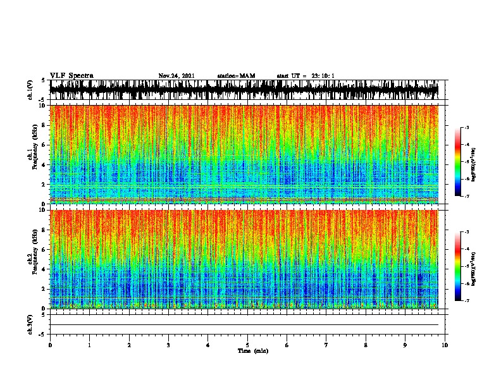Image resolution: width=501 pixels, height=387 pixels.
Task: Click the ch.2 spectrogram color scale bar
Action: pos(458,266)
